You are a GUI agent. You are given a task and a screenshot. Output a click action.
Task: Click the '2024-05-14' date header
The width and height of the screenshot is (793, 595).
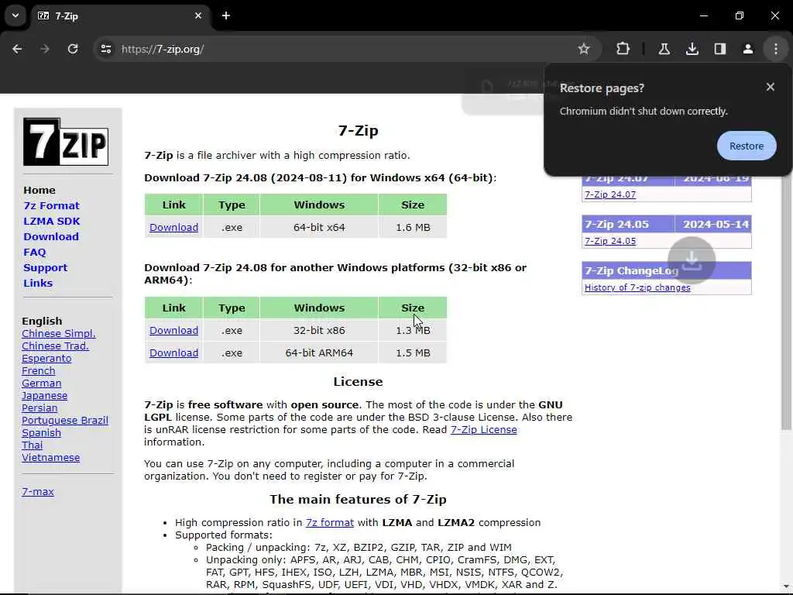716,224
